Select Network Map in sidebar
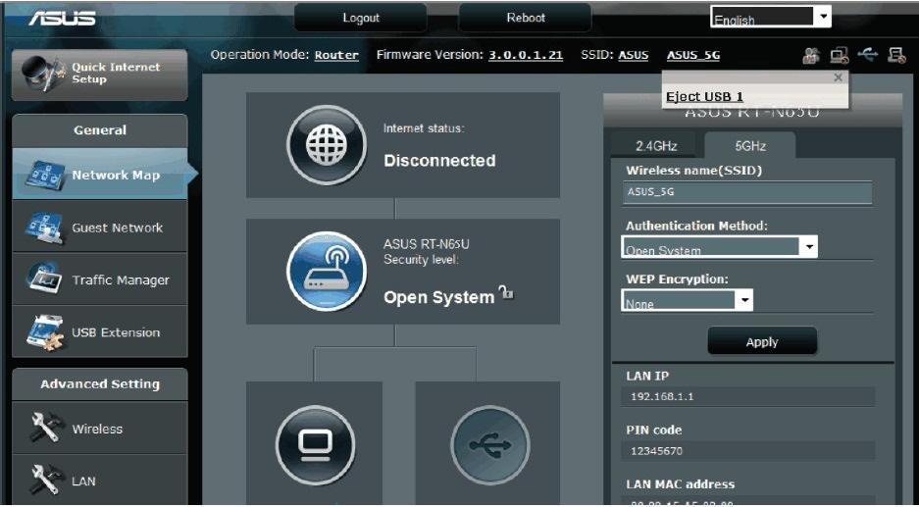The height and width of the screenshot is (507, 919). pyautogui.click(x=100, y=175)
